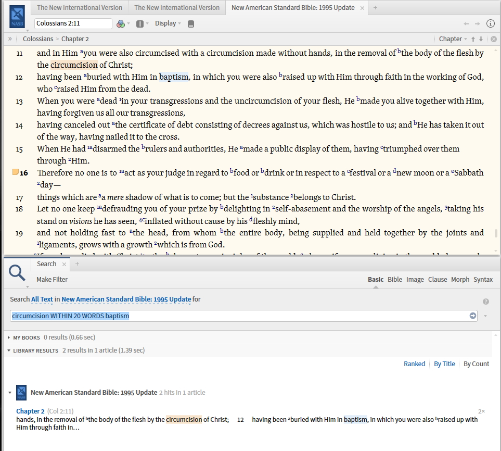Sort results By Title
This screenshot has width=501, height=451.
point(444,364)
